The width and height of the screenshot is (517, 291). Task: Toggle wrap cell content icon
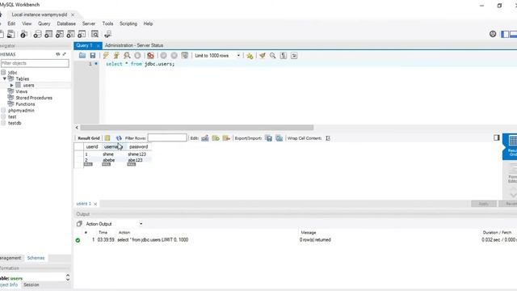pyautogui.click(x=328, y=138)
